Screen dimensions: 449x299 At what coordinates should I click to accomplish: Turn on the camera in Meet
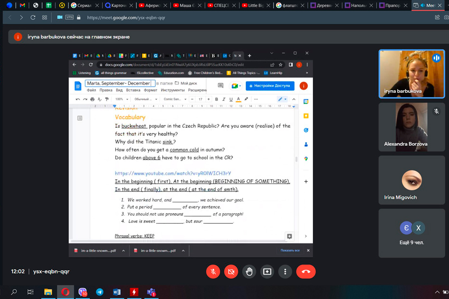coord(231,272)
